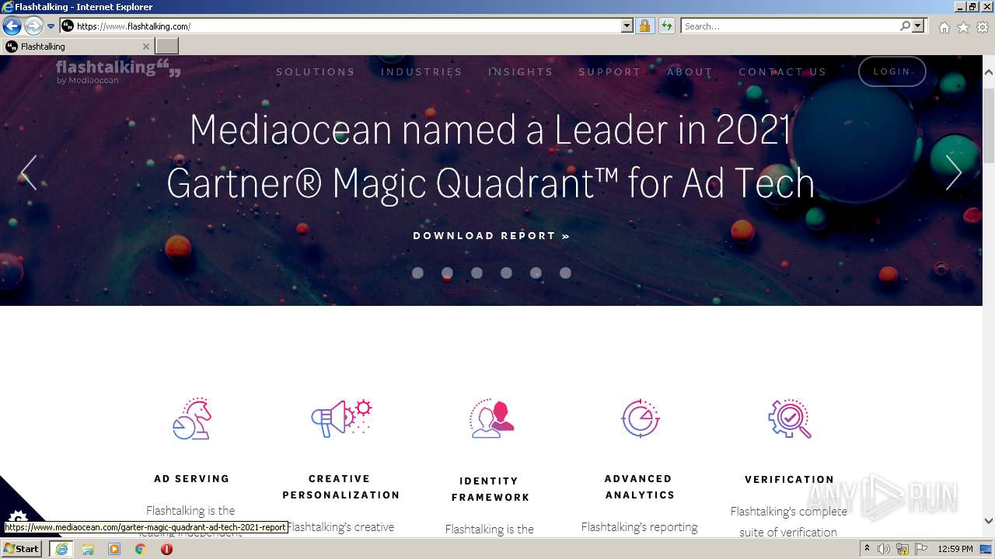Image resolution: width=995 pixels, height=559 pixels.
Task: Open the INSIGHTS menu
Action: tap(521, 71)
